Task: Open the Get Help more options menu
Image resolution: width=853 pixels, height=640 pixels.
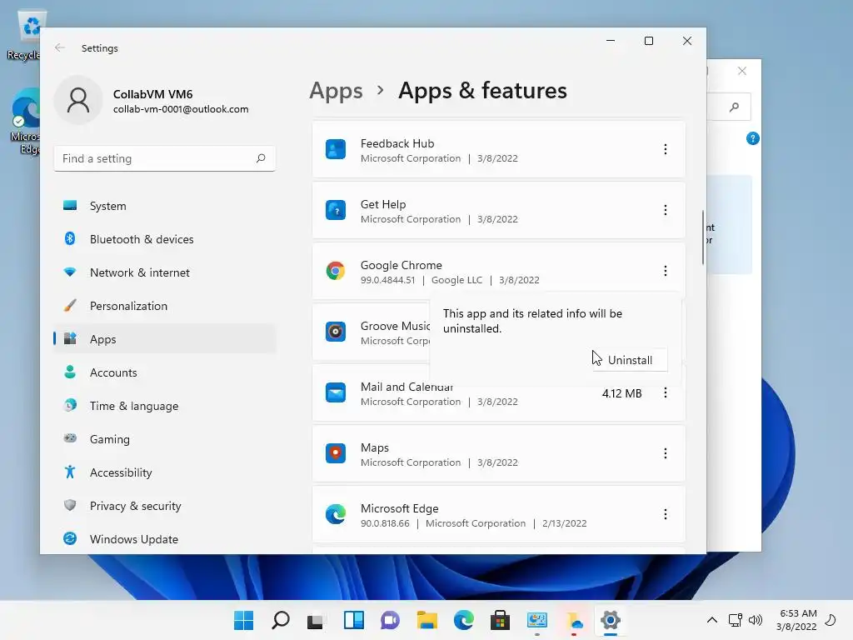Action: (x=666, y=210)
